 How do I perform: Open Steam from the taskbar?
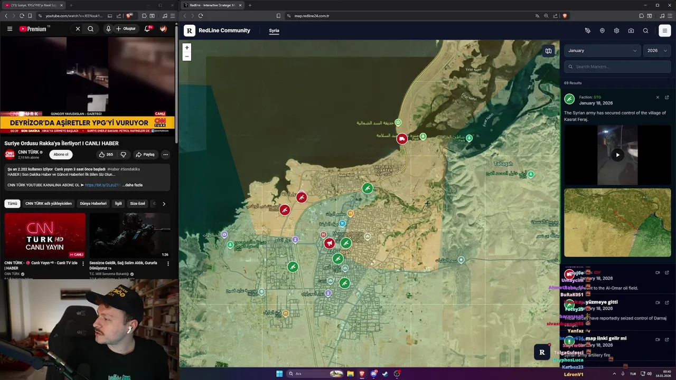pyautogui.click(x=385, y=374)
